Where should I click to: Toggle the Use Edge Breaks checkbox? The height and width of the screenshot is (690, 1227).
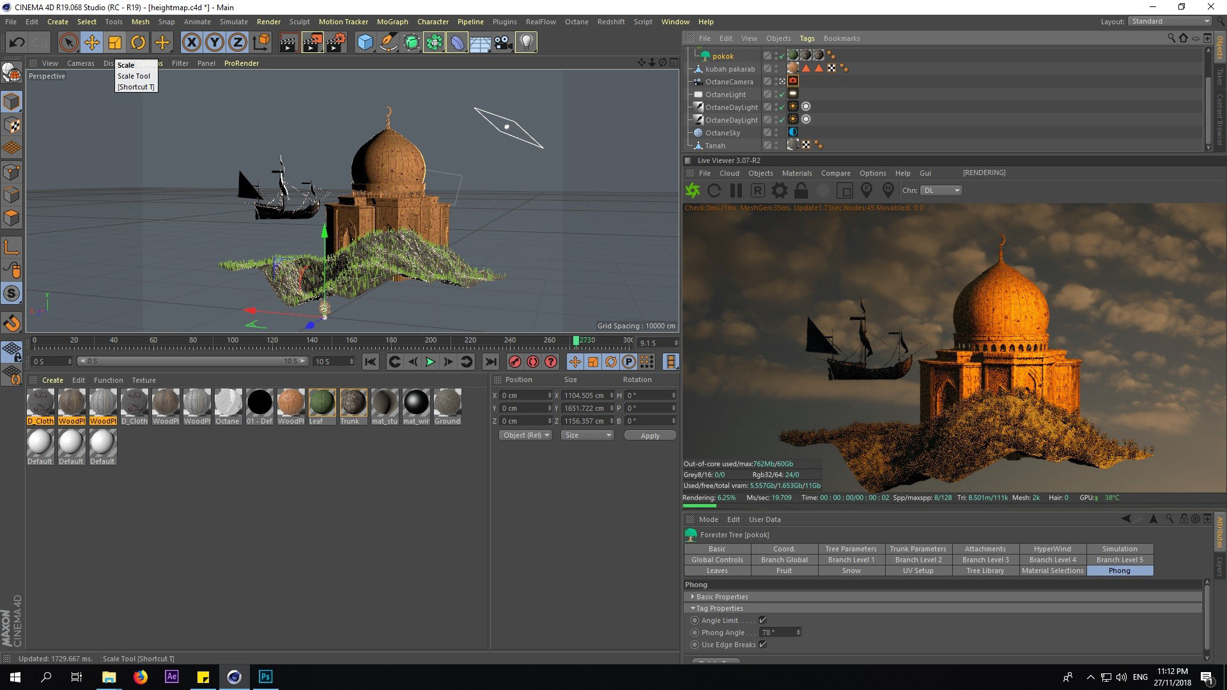pyautogui.click(x=762, y=645)
